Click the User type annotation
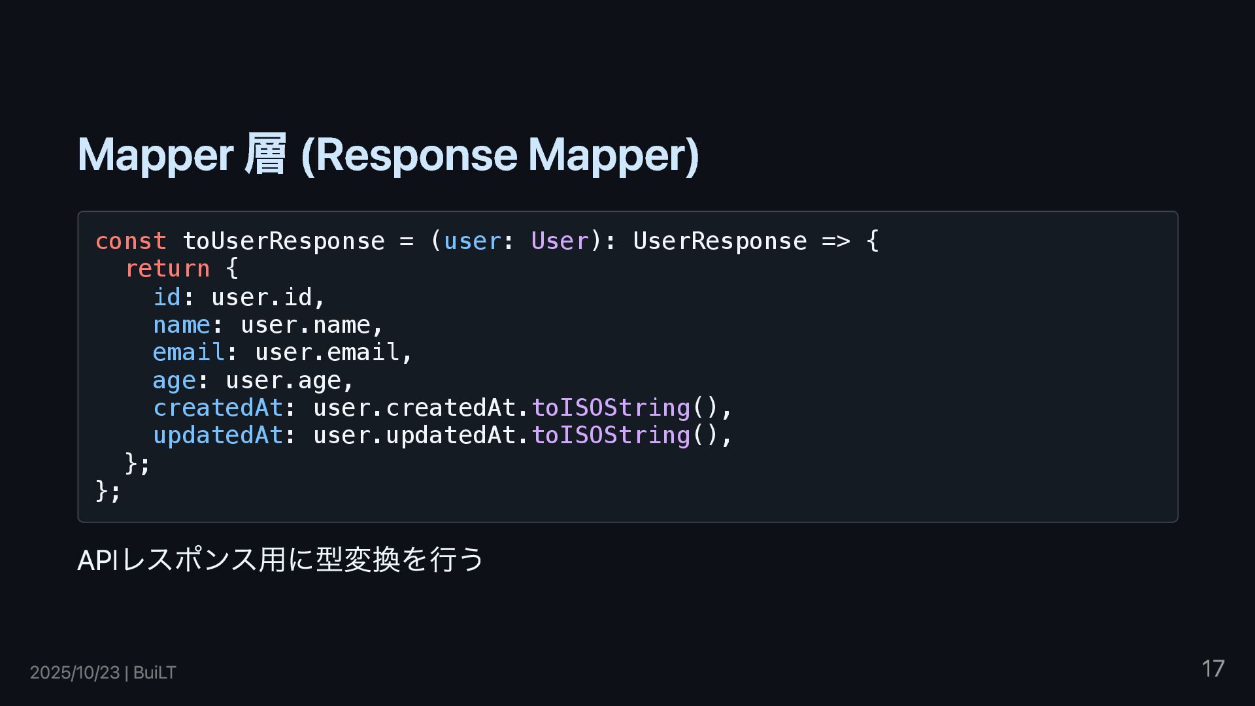This screenshot has width=1255, height=706. click(x=560, y=241)
